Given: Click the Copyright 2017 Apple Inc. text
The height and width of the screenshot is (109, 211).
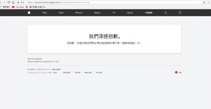Looking at the screenshot, I should 42,73.
